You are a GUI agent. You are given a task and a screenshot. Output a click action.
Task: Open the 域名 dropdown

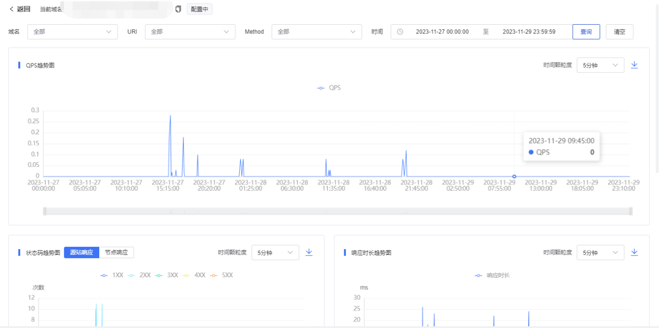tap(72, 32)
